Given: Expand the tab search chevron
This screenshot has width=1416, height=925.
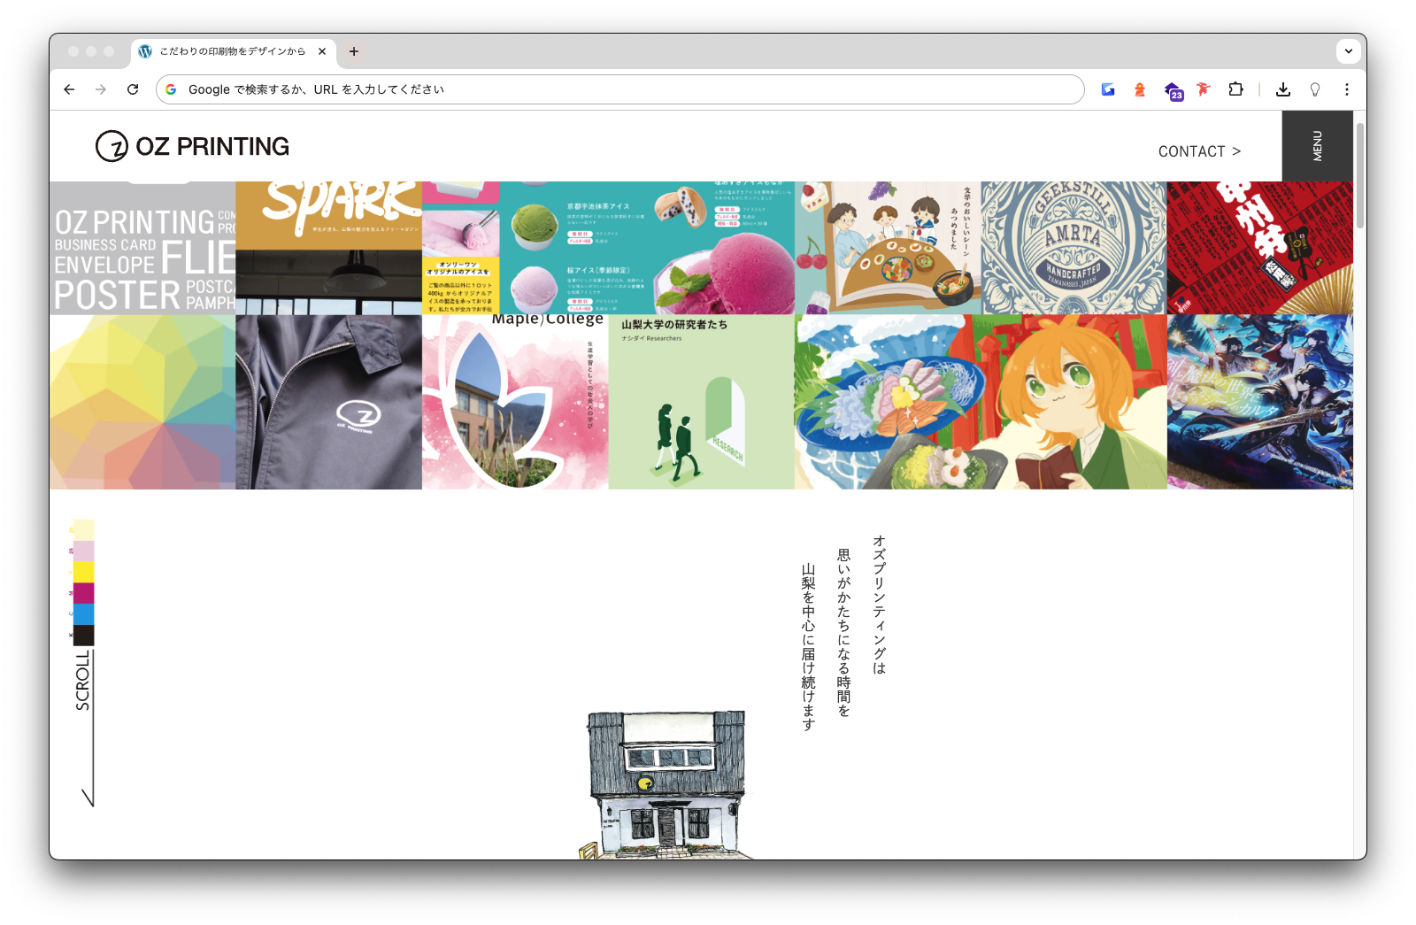Looking at the screenshot, I should tap(1348, 51).
